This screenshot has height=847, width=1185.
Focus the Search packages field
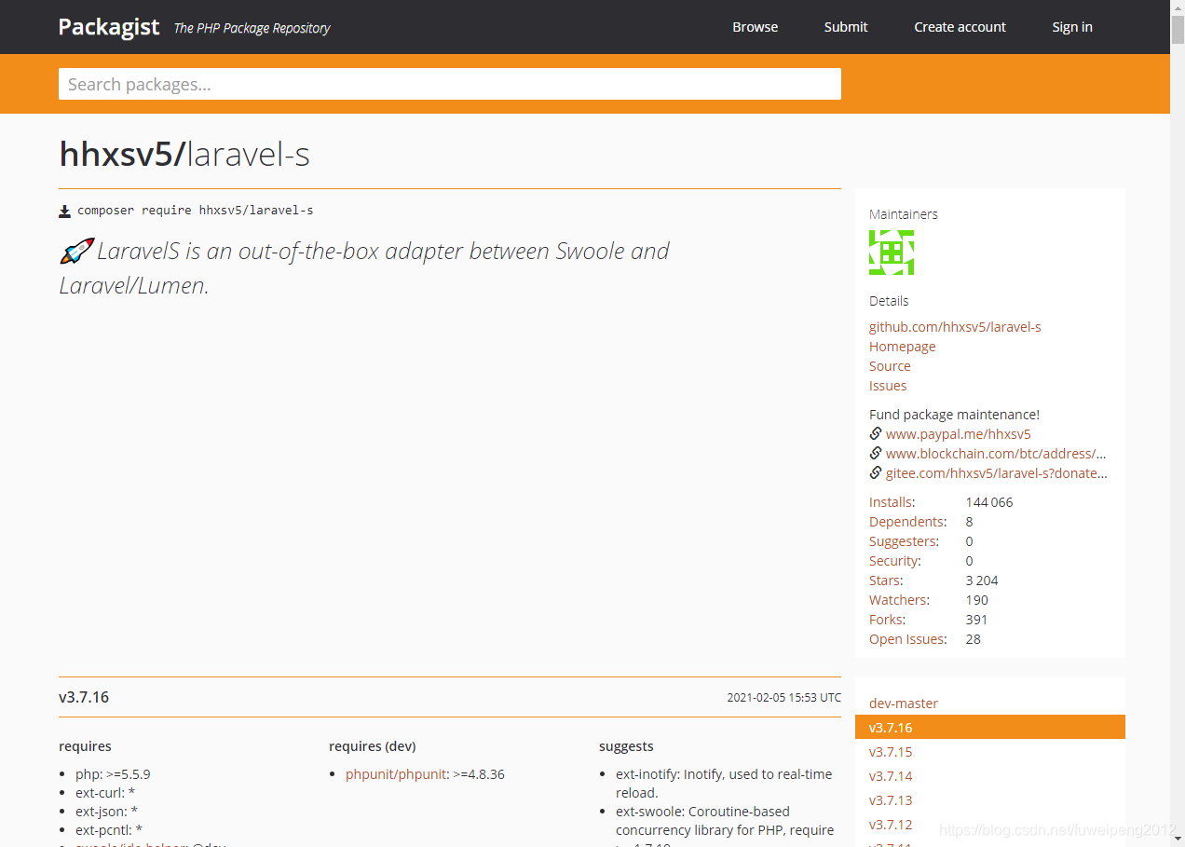coord(450,84)
